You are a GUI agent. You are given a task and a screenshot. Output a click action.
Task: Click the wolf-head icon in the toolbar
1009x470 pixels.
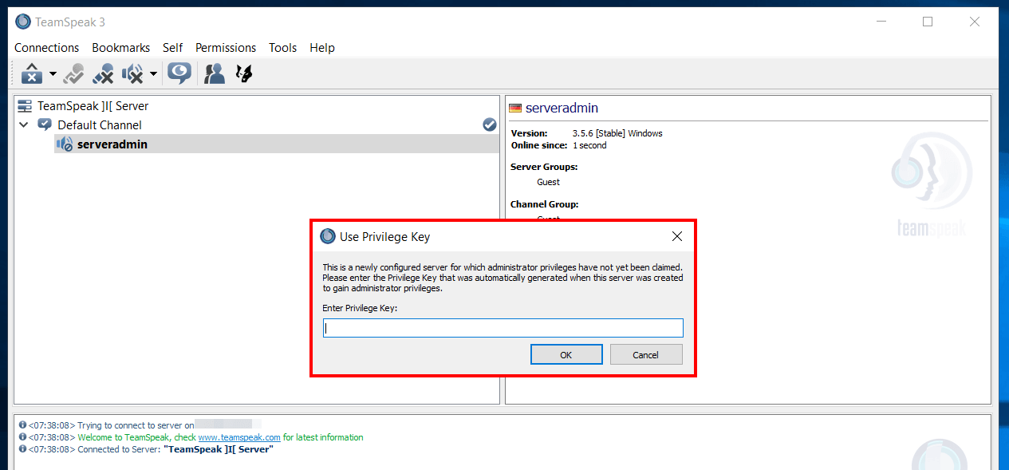(244, 74)
